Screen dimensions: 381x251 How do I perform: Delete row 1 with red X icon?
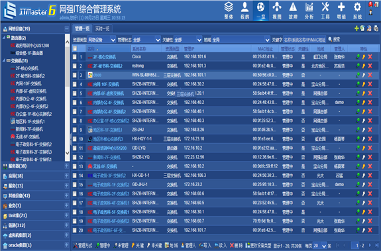pyautogui.click(x=370, y=57)
